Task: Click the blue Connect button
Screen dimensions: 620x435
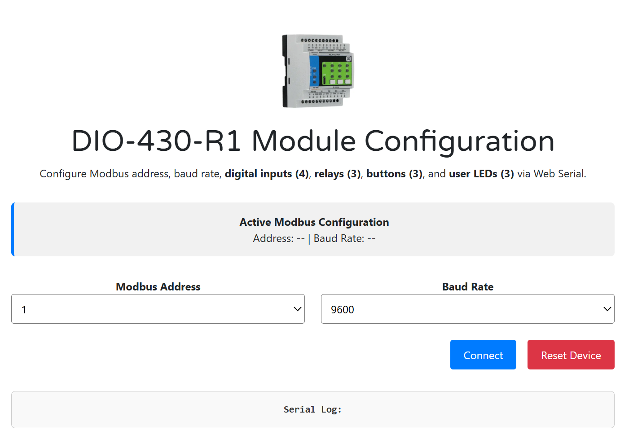Action: tap(483, 355)
